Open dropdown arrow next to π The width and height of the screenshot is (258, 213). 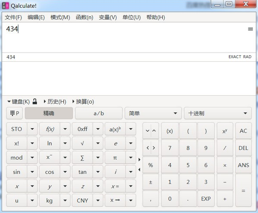point(131,158)
